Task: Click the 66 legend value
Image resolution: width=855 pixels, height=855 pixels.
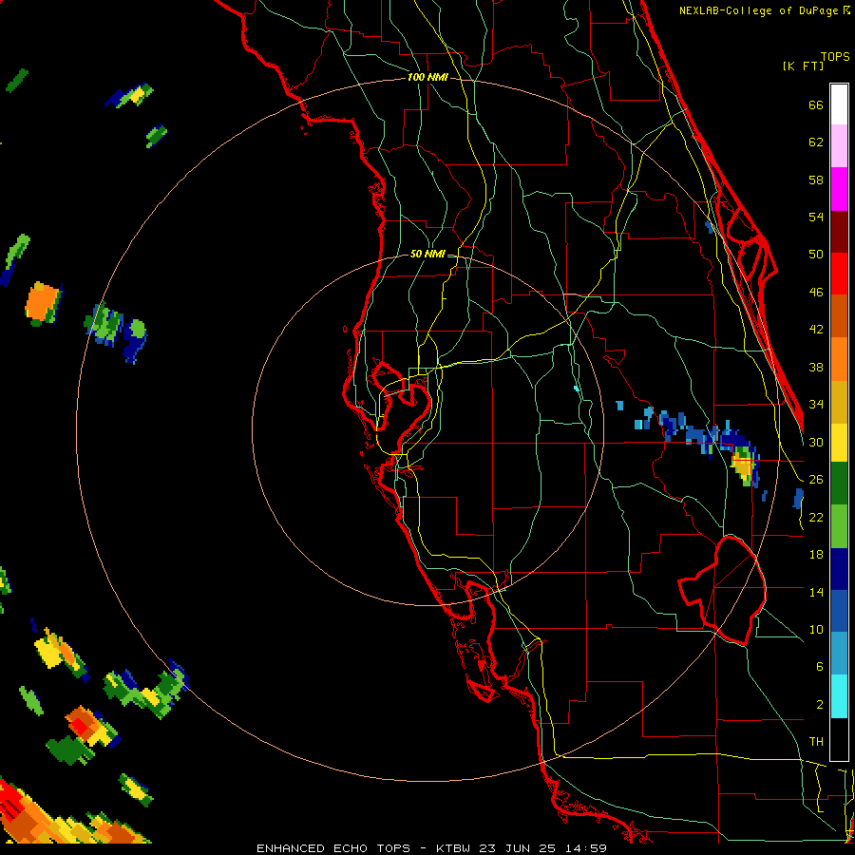Action: pos(816,104)
